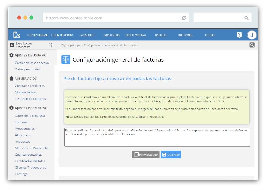Open the Impuestos top menu
The image size is (264, 188).
coord(111,35)
